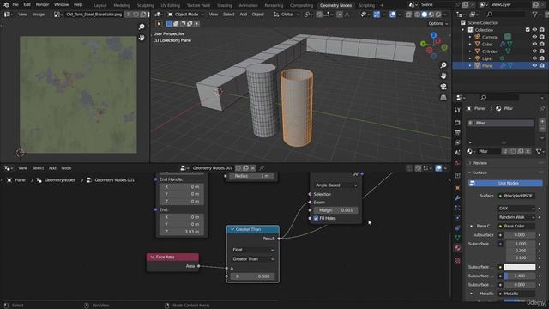The height and width of the screenshot is (309, 549).
Task: Open Material properties tab icon
Action: click(457, 248)
